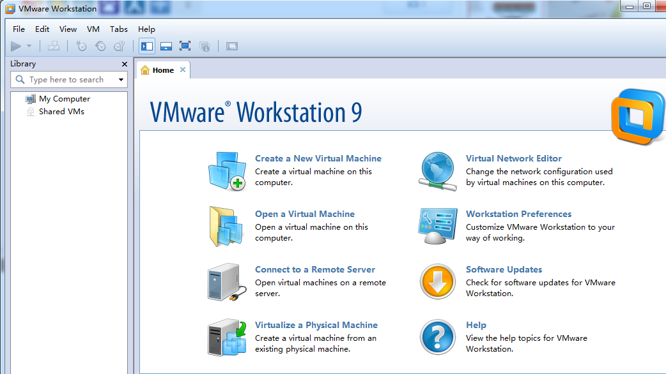This screenshot has height=374, width=666.
Task: Toggle the Show Library sidebar toolbar button
Action: 147,46
